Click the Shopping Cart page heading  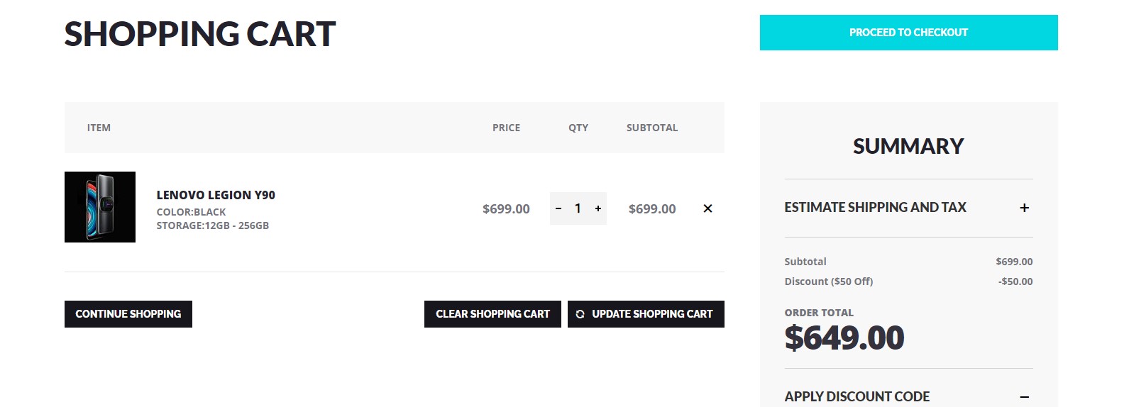point(200,34)
